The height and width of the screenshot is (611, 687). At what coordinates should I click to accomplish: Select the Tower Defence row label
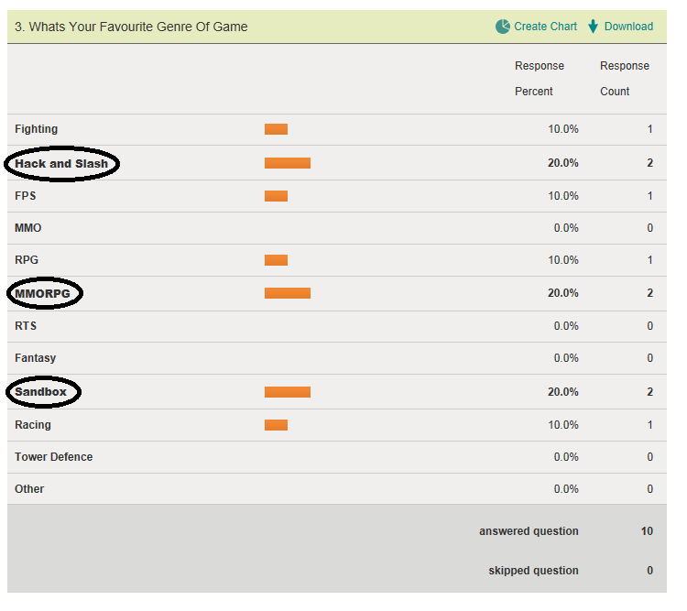pyautogui.click(x=53, y=457)
